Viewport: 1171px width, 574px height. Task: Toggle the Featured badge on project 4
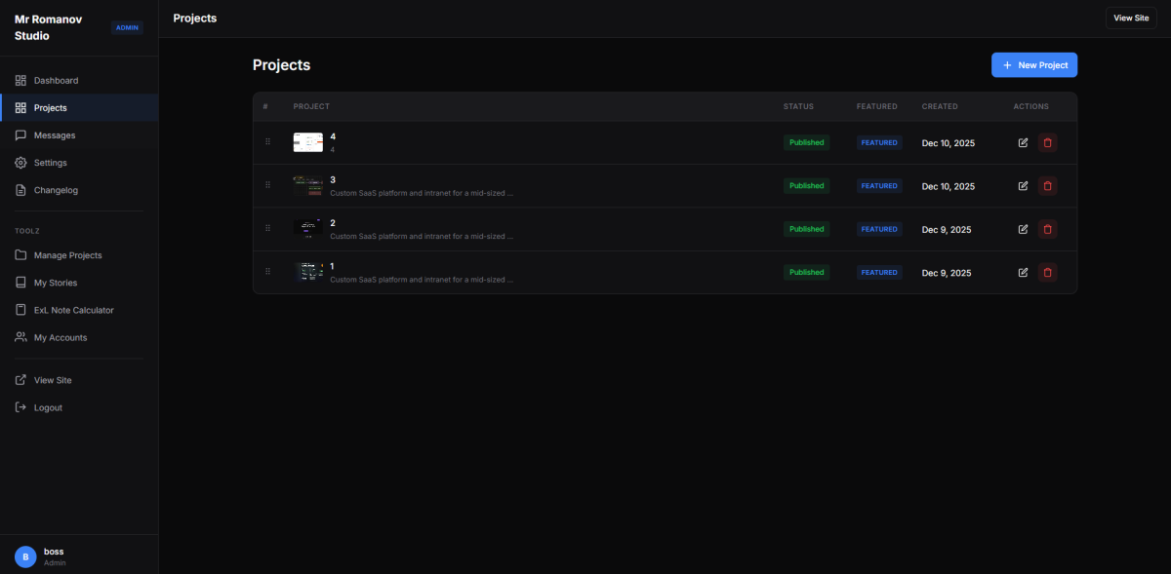click(878, 142)
